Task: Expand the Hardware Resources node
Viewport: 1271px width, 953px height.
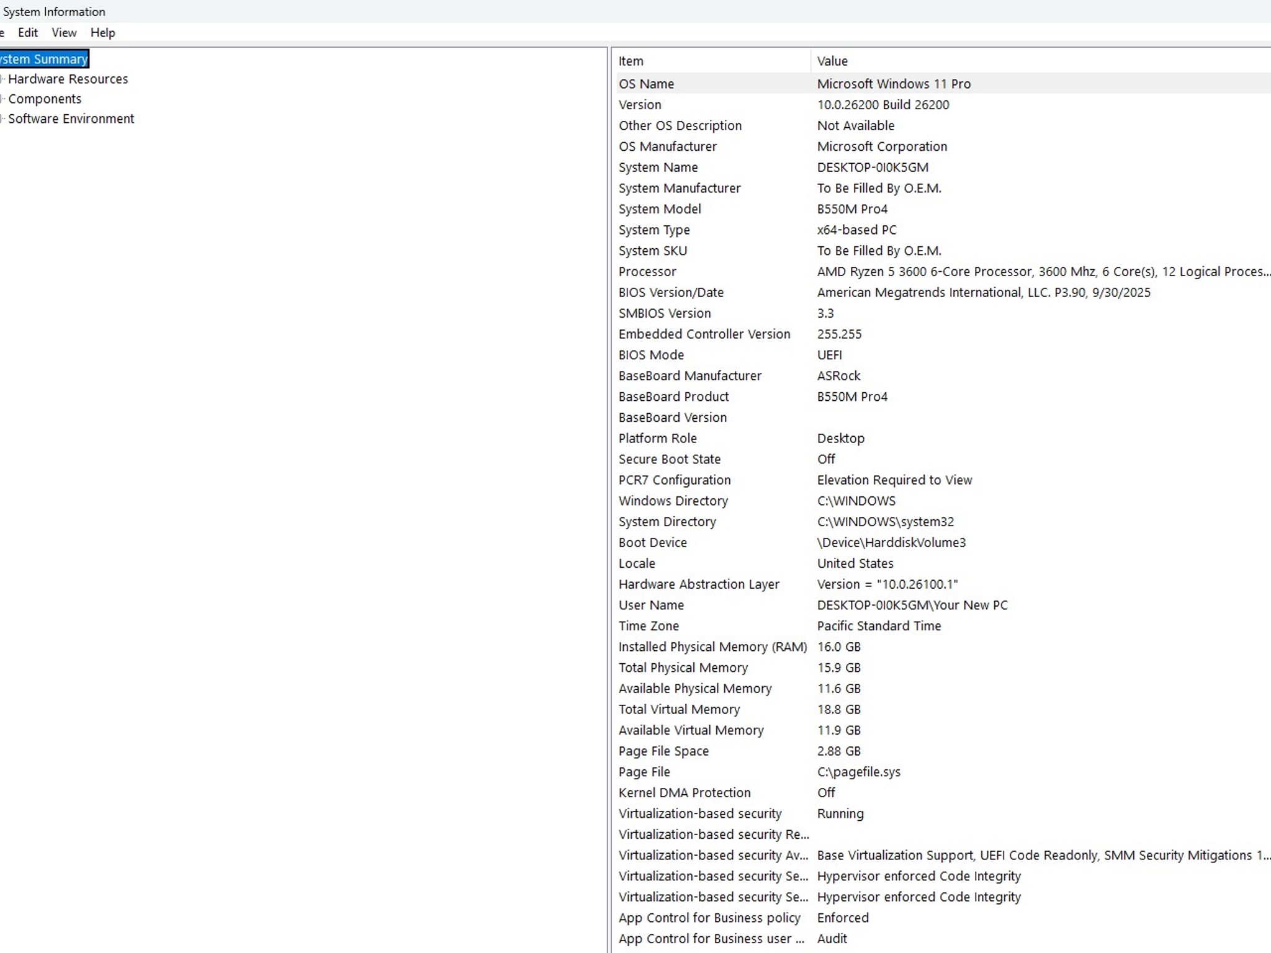Action: point(2,79)
